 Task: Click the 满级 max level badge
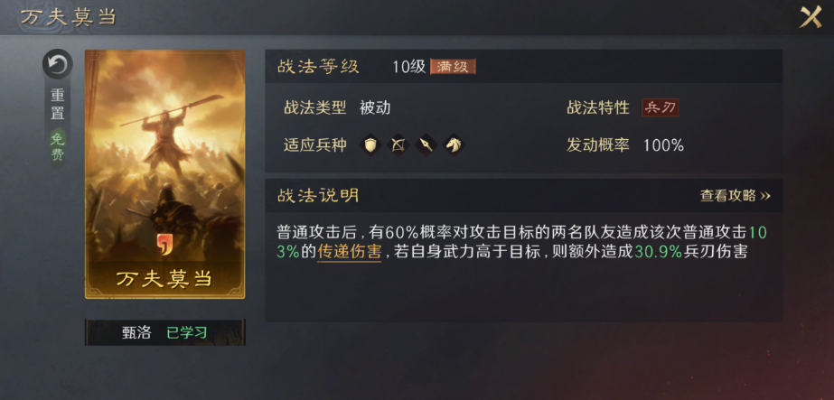pos(453,67)
